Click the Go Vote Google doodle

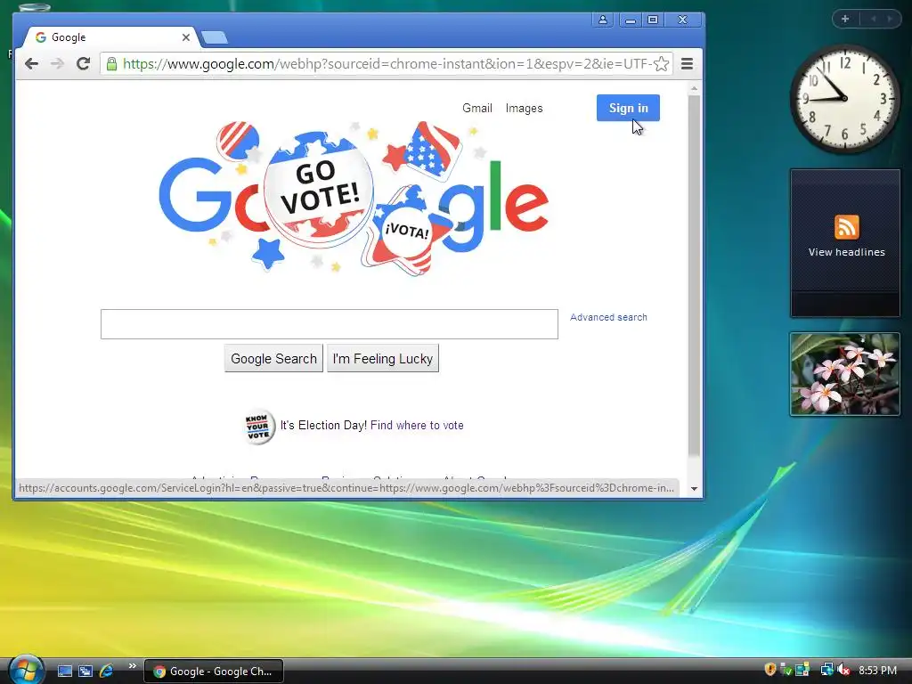point(353,198)
